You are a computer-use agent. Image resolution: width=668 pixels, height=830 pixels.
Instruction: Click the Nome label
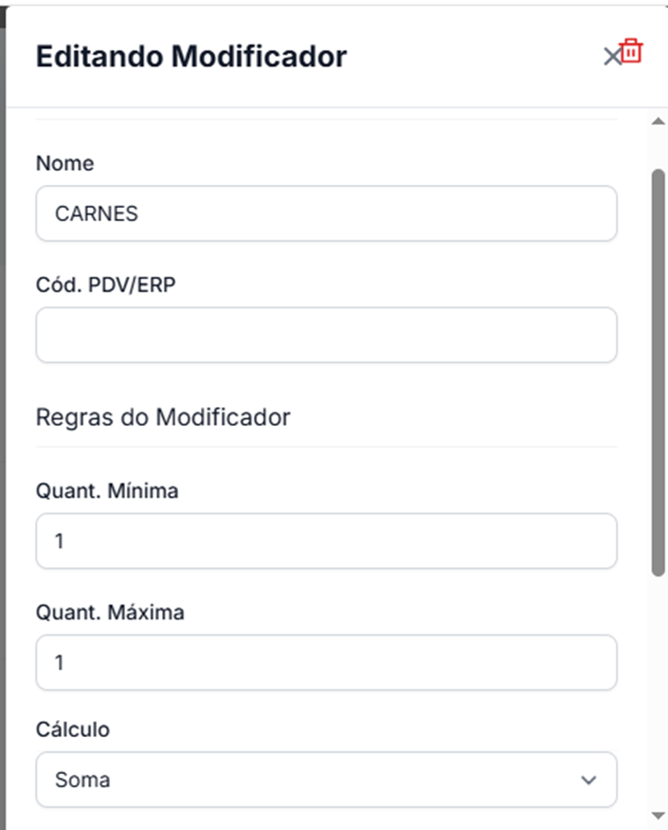(x=64, y=163)
